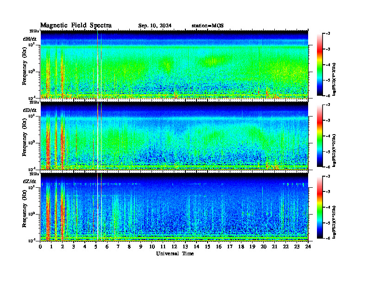
Task: Click the "-2" tick on the dZ/dt color scale
Action: point(328,176)
